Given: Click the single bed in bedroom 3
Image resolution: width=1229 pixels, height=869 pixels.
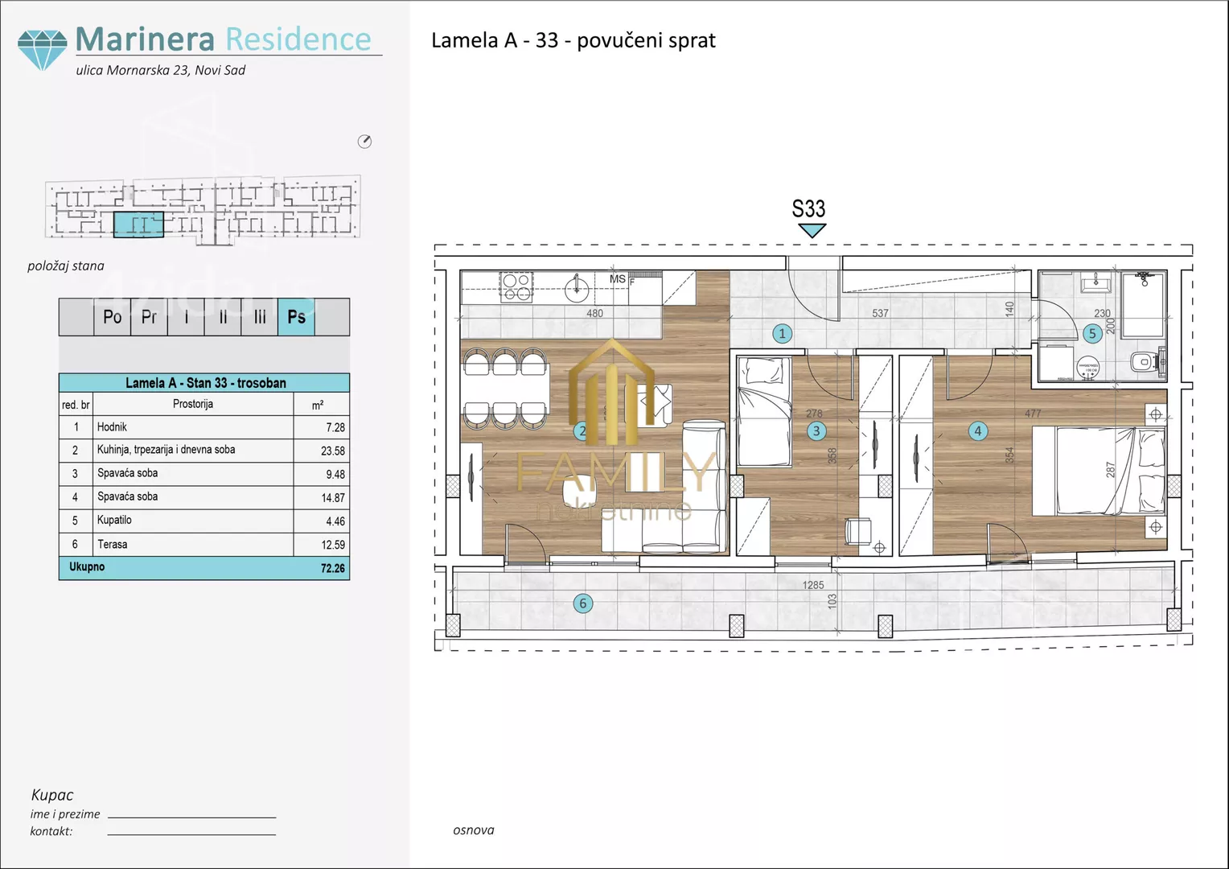Looking at the screenshot, I should point(763,411).
